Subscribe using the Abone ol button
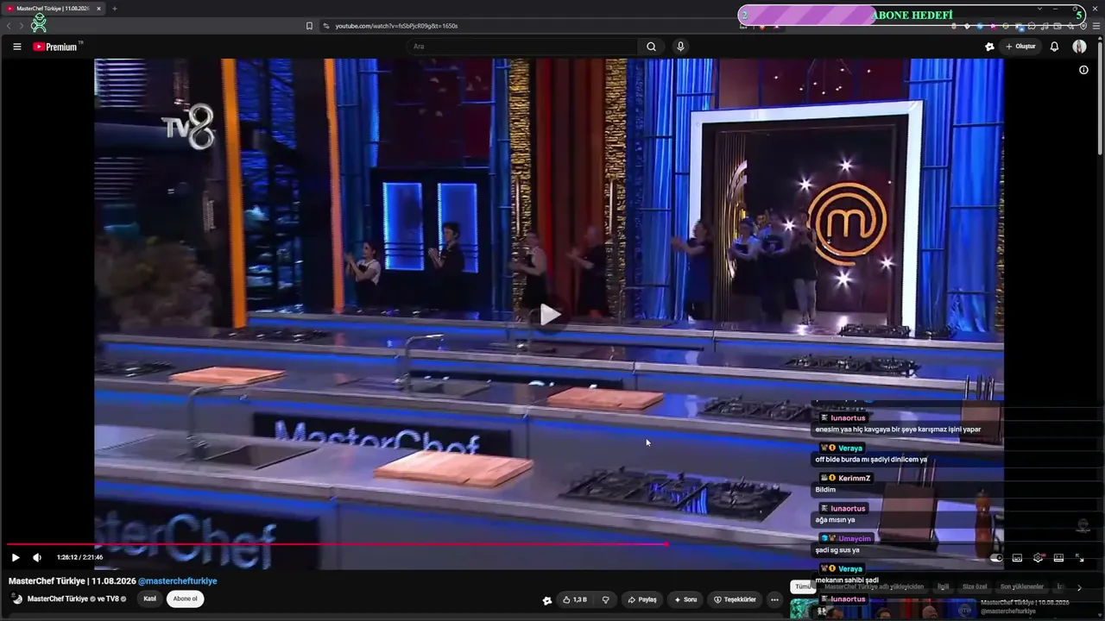Screen dimensions: 1105x621 click(185, 599)
